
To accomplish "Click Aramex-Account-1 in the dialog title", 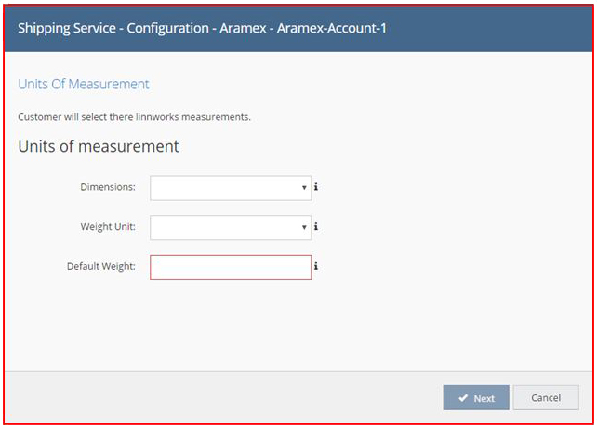I will (x=331, y=28).
